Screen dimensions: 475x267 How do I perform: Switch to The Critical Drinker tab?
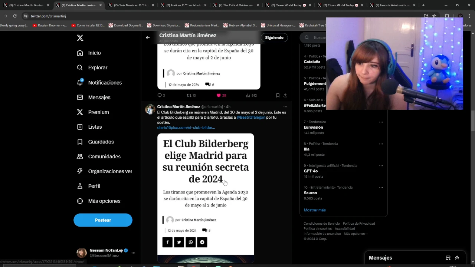(235, 5)
